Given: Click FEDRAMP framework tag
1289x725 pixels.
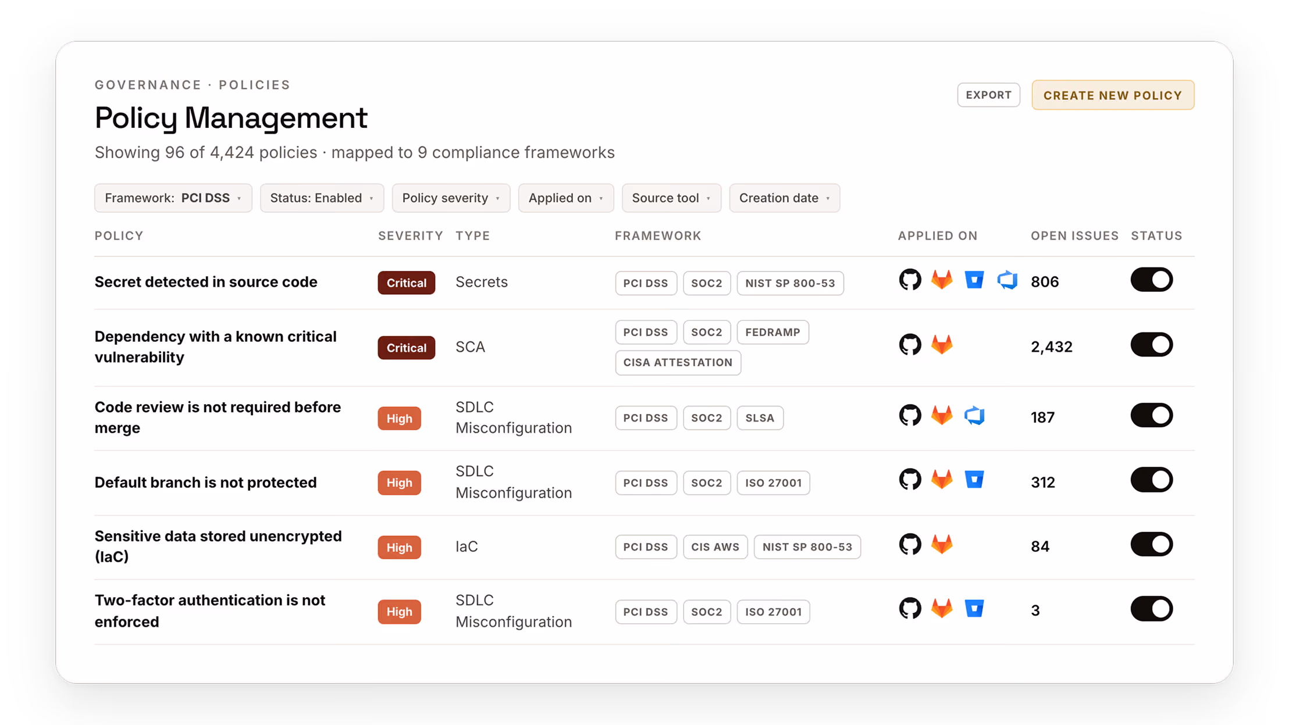Looking at the screenshot, I should point(772,332).
